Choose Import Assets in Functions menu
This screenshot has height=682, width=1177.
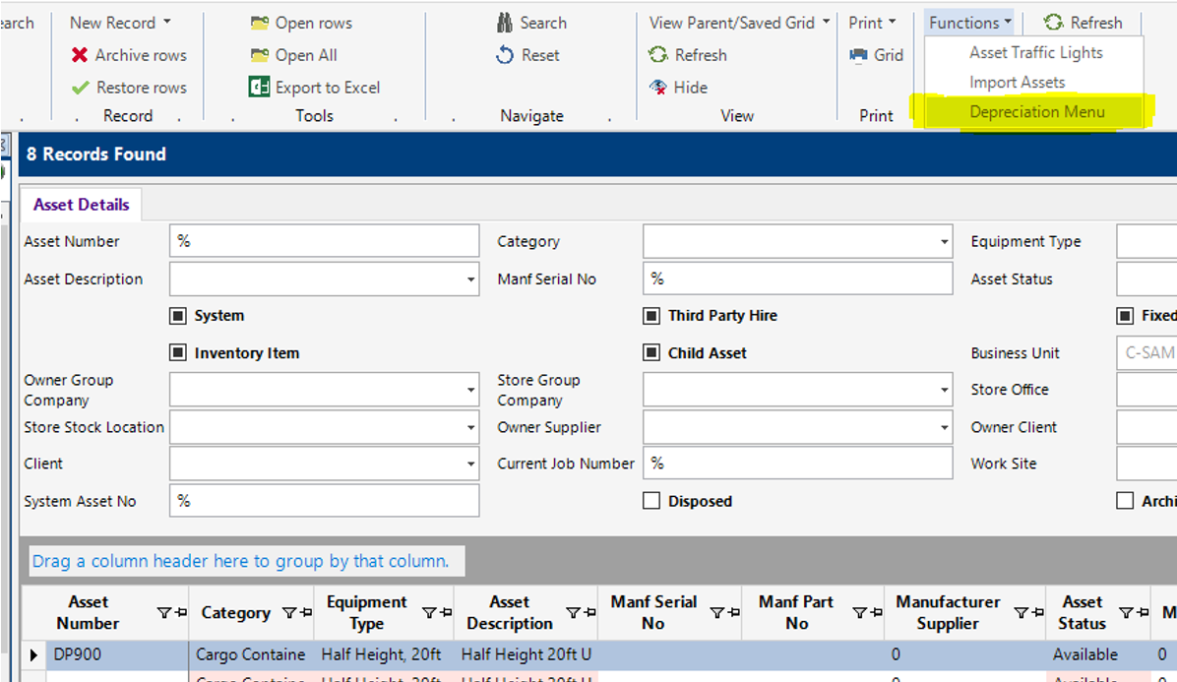[x=1017, y=83]
